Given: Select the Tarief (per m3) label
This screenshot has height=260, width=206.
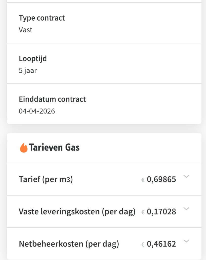Looking at the screenshot, I should (x=46, y=180).
